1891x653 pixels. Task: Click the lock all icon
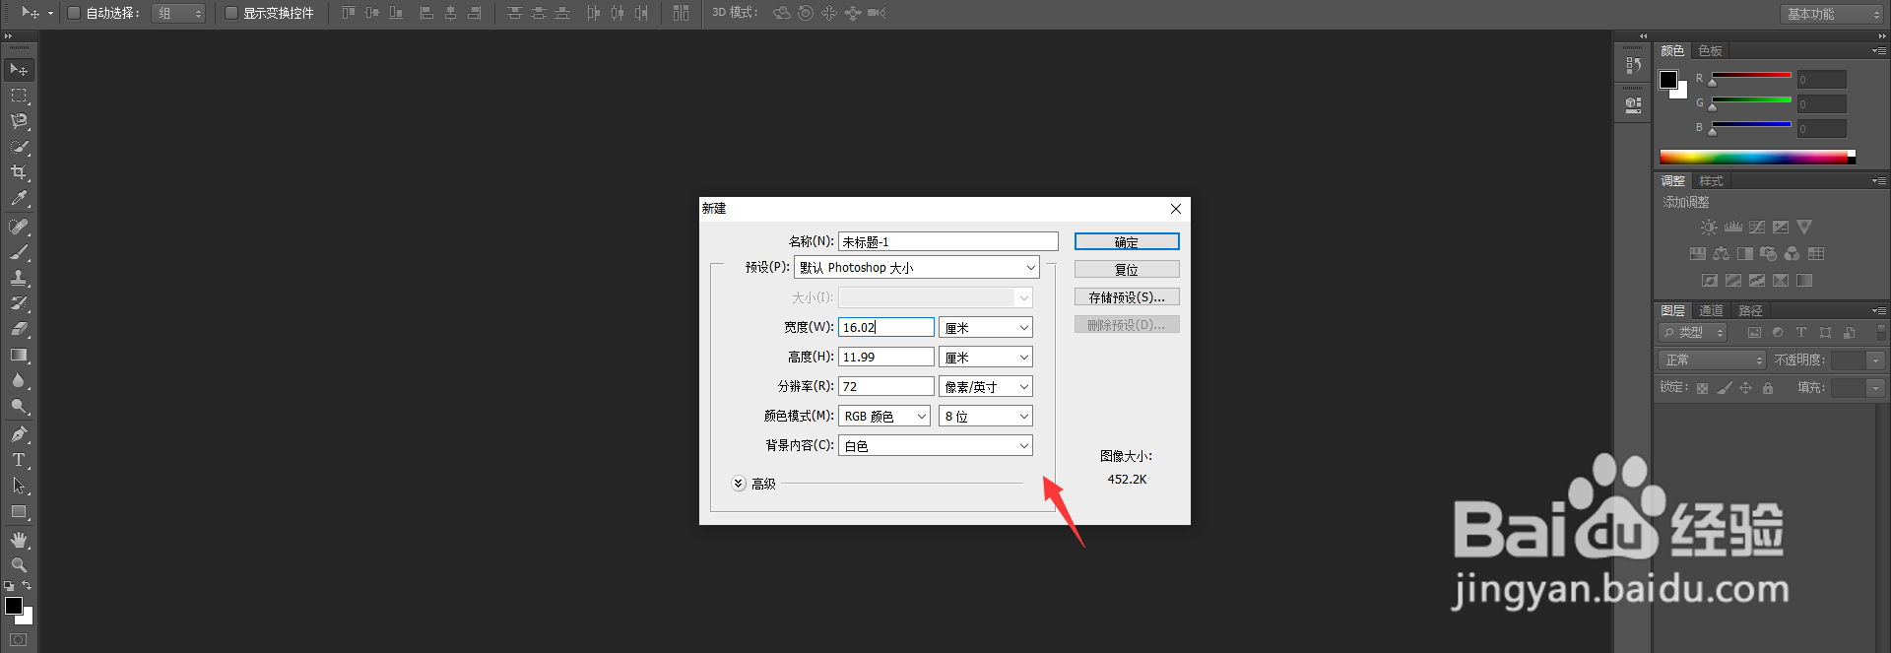pos(1768,388)
